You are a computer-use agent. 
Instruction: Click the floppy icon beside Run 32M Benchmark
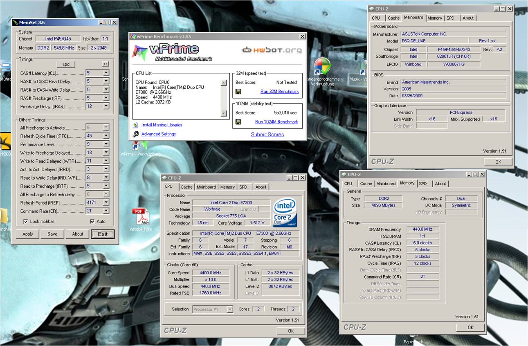(x=238, y=92)
